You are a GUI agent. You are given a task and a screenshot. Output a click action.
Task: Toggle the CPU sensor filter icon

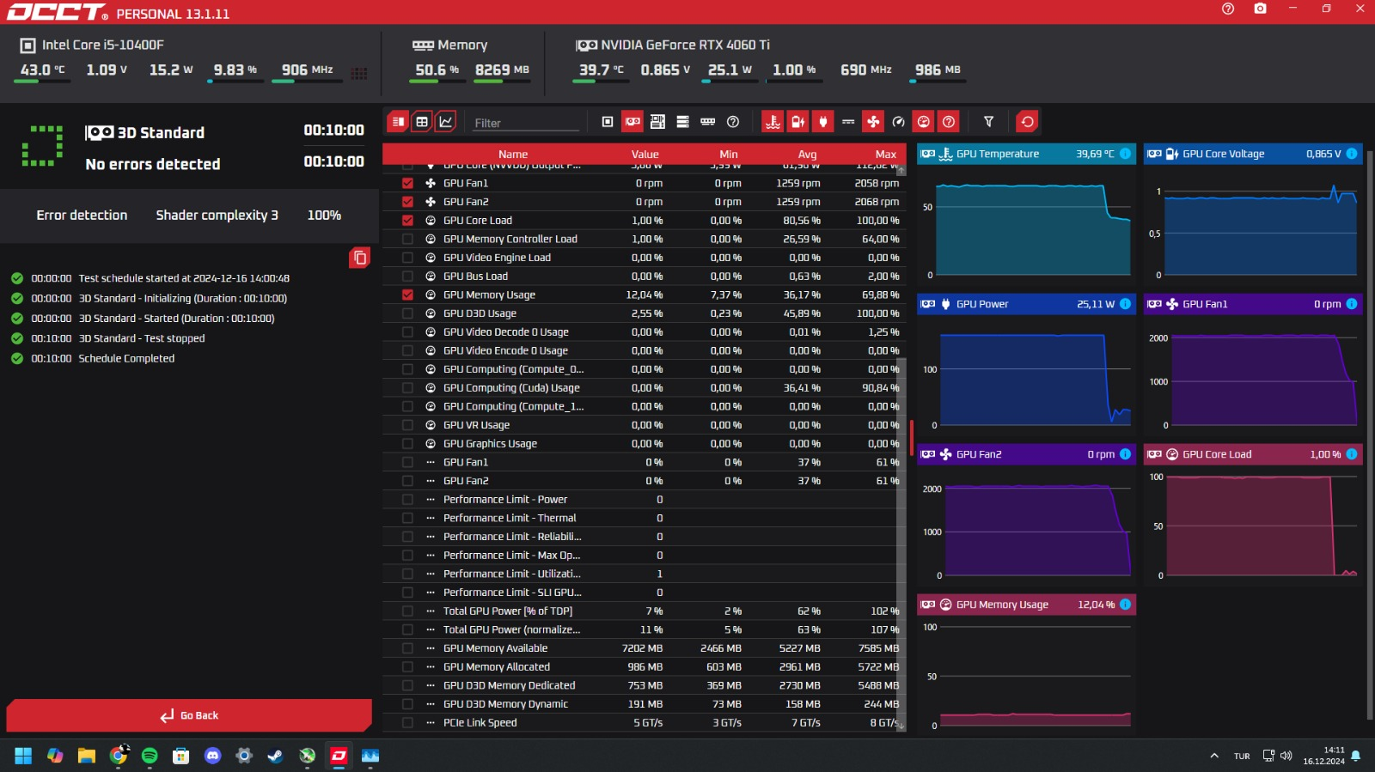point(608,122)
